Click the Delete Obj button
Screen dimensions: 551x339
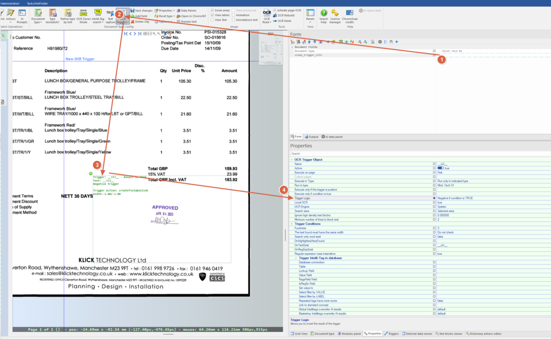tap(140, 22)
